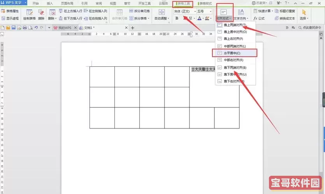
Task: Open the 选择 select dropdown
Action: [304, 15]
